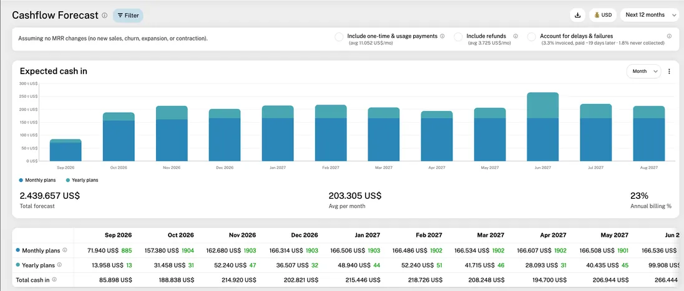Screen dimensions: 684x291
Task: Click the Sep 2026 bar in chart
Action: point(66,150)
